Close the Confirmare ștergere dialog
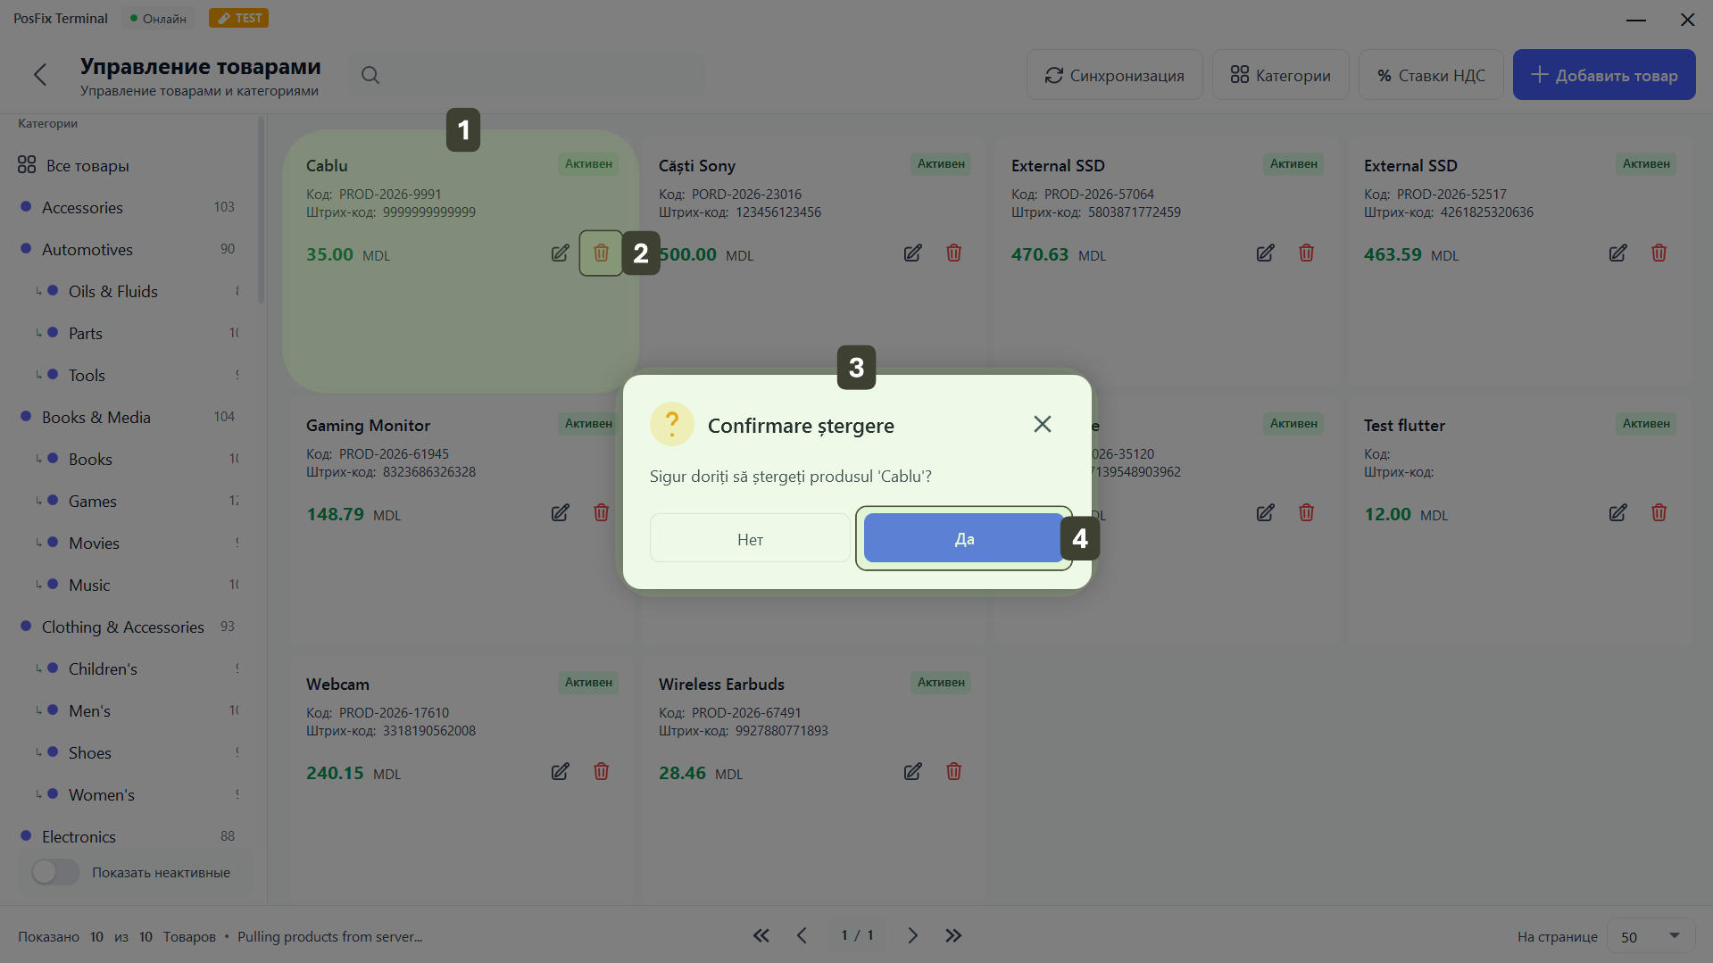 pyautogui.click(x=1042, y=425)
